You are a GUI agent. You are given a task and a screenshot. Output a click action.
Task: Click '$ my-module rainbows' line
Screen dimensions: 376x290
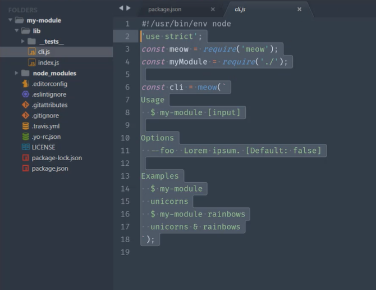click(198, 214)
